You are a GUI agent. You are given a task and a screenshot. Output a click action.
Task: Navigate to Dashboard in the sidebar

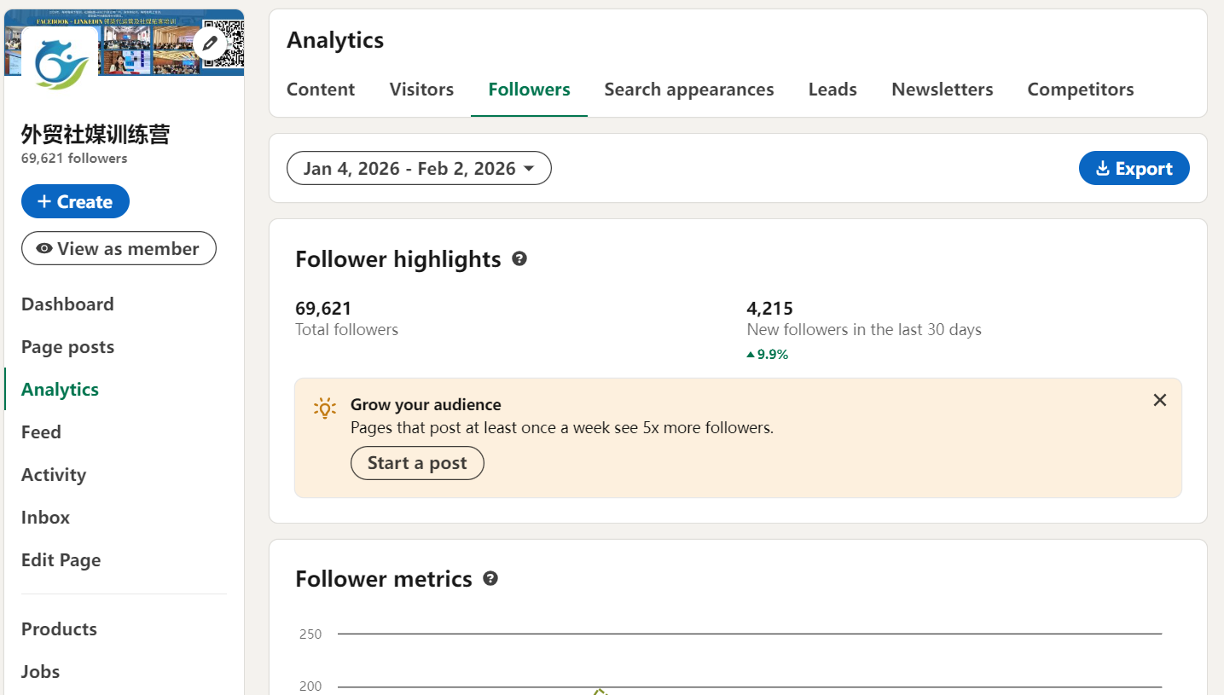pyautogui.click(x=67, y=304)
